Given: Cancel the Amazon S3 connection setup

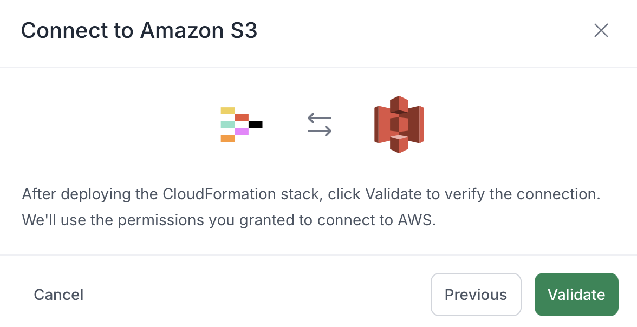Looking at the screenshot, I should click(x=58, y=295).
